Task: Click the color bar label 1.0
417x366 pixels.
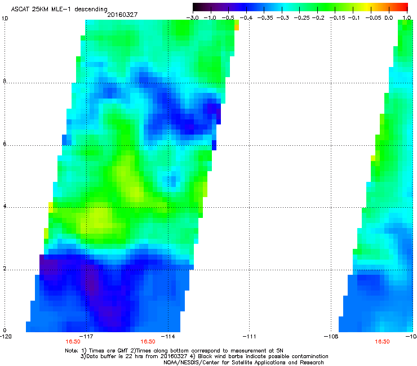Action: [407, 18]
